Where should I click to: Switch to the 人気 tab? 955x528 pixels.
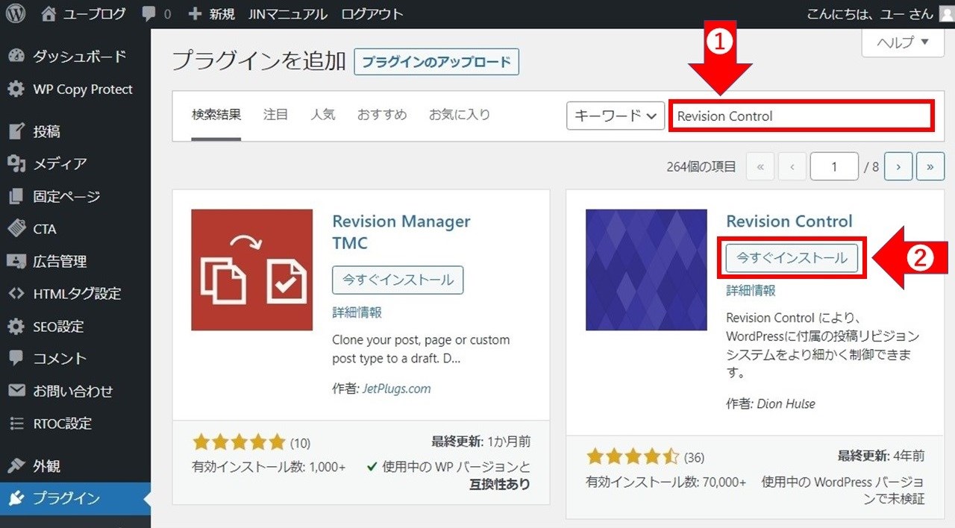[x=323, y=115]
